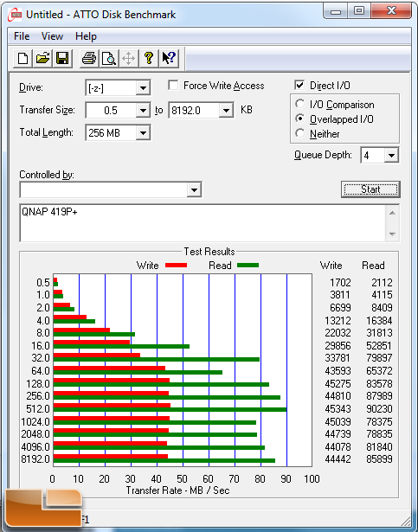The image size is (418, 532).
Task: Click the Test Results group title
Action: click(x=209, y=252)
